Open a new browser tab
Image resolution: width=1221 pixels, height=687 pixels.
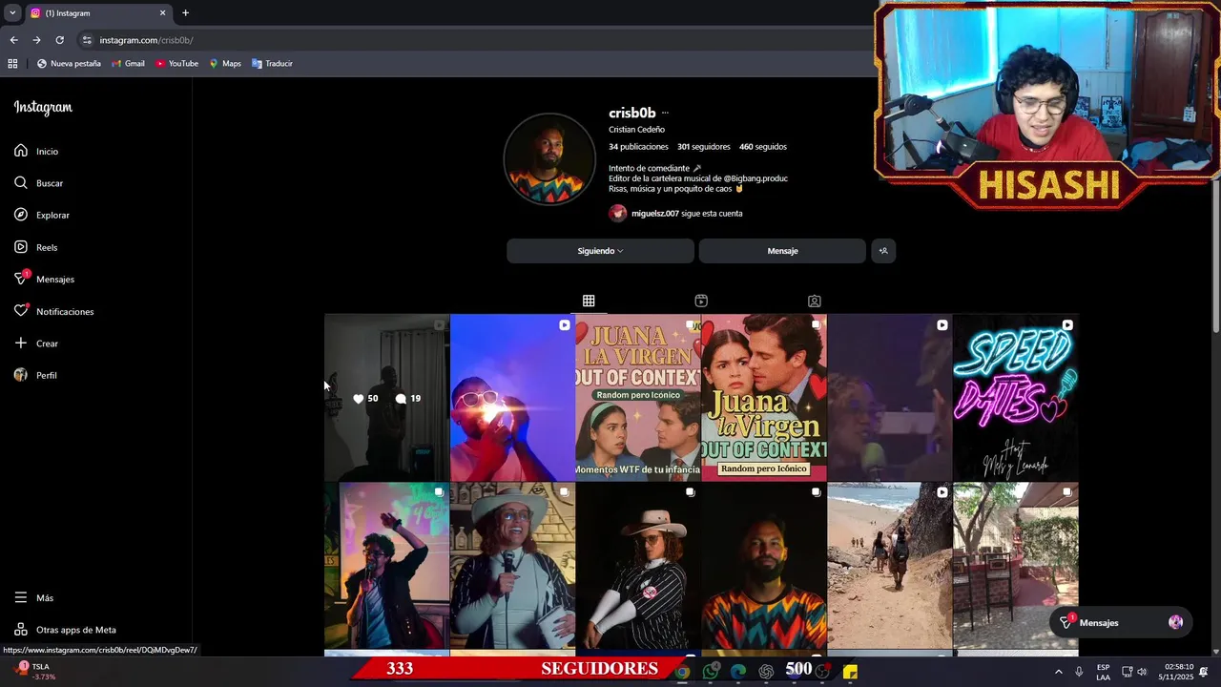pyautogui.click(x=185, y=13)
